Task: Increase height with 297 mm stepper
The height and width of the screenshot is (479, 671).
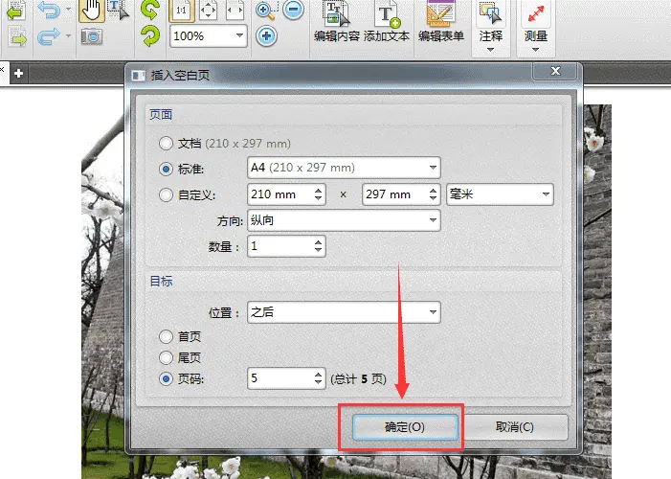Action: tap(433, 190)
